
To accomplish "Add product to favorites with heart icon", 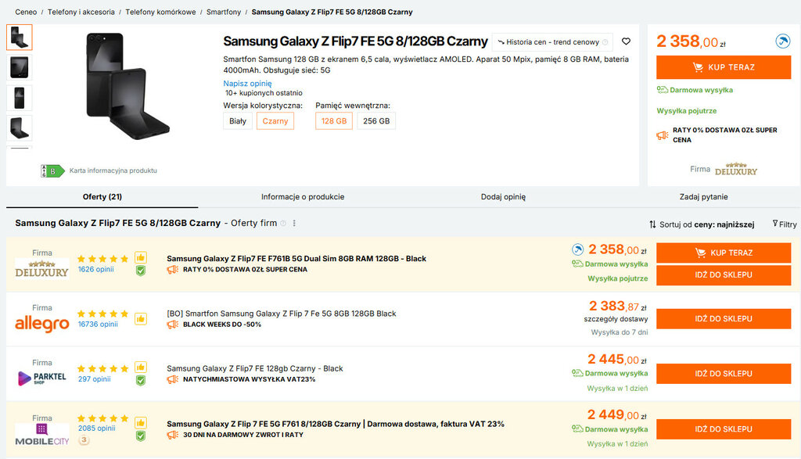I will click(x=626, y=41).
